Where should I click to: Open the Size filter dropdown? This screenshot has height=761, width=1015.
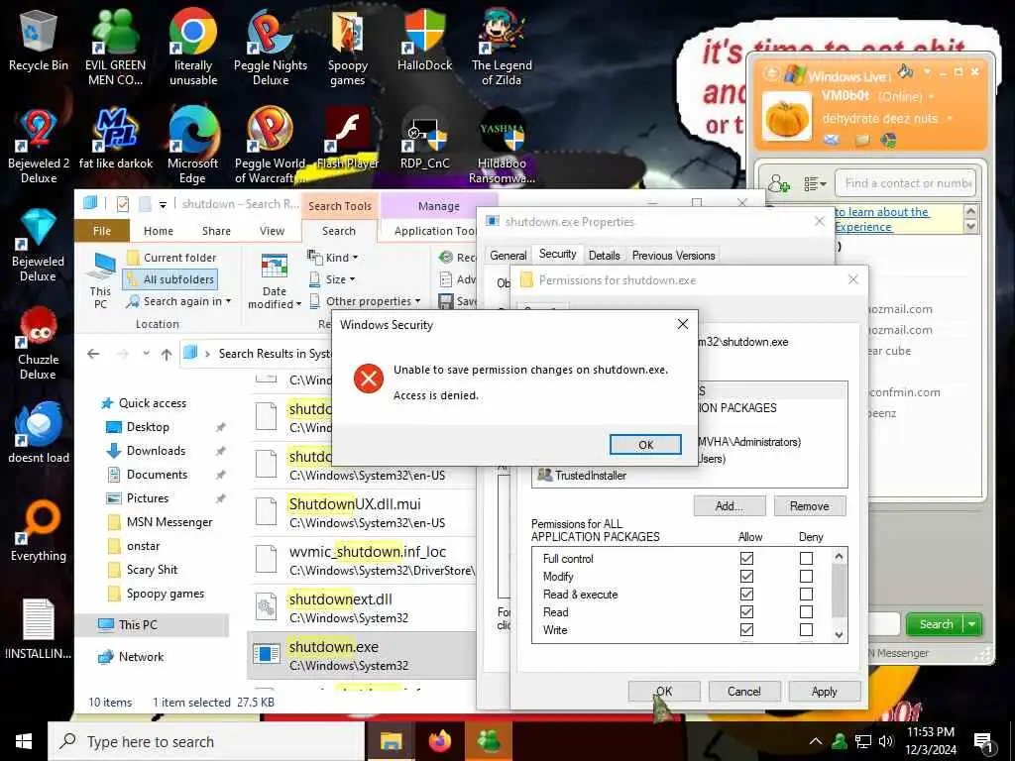(333, 279)
